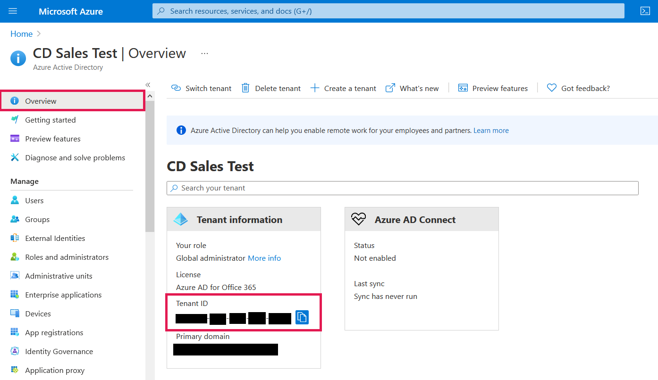Click the Preview features toolbar icon
This screenshot has height=380, width=658.
[x=463, y=88]
